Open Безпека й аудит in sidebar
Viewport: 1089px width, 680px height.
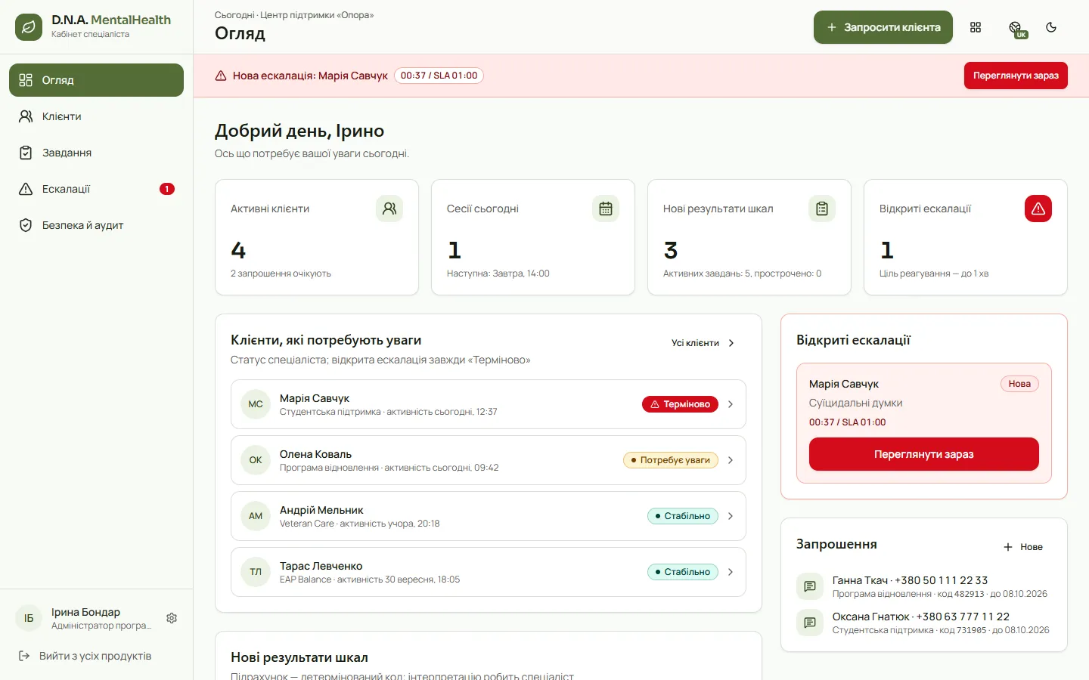pos(96,225)
